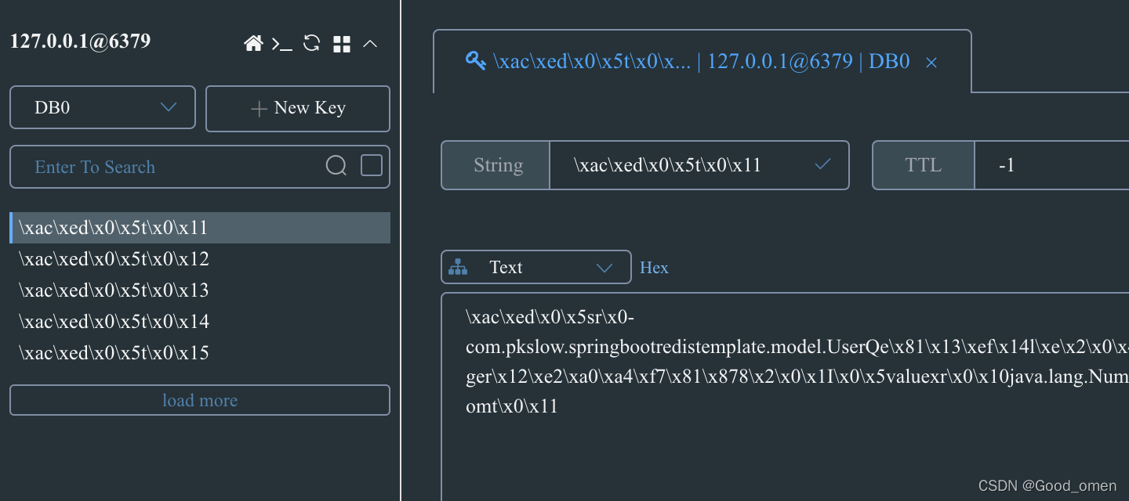The width and height of the screenshot is (1129, 501).
Task: Expand the DB0 database dropdown
Action: click(103, 107)
